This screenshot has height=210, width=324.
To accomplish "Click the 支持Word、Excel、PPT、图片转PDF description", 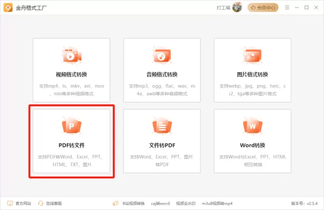I will [x=161, y=160].
